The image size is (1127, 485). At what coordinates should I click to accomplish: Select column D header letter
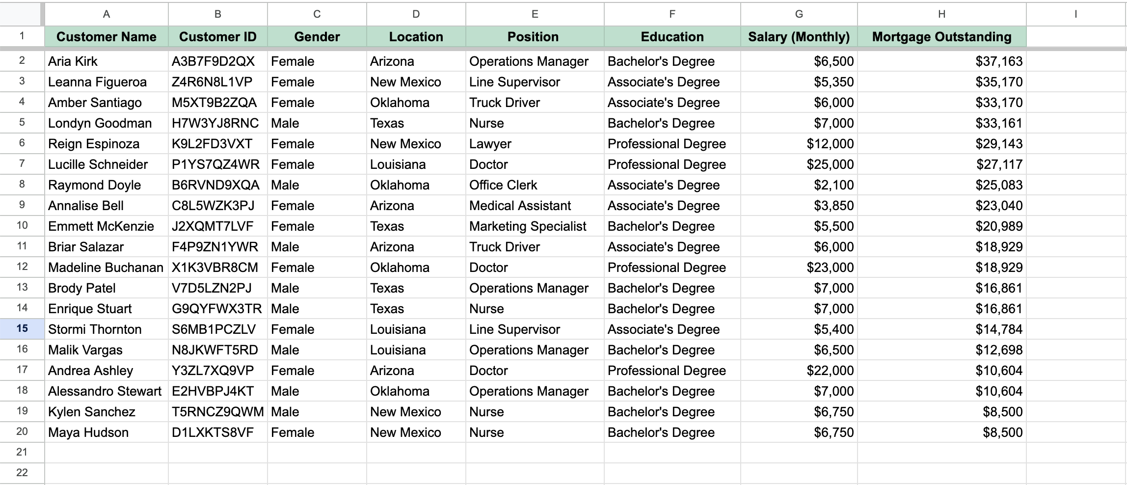tap(416, 14)
